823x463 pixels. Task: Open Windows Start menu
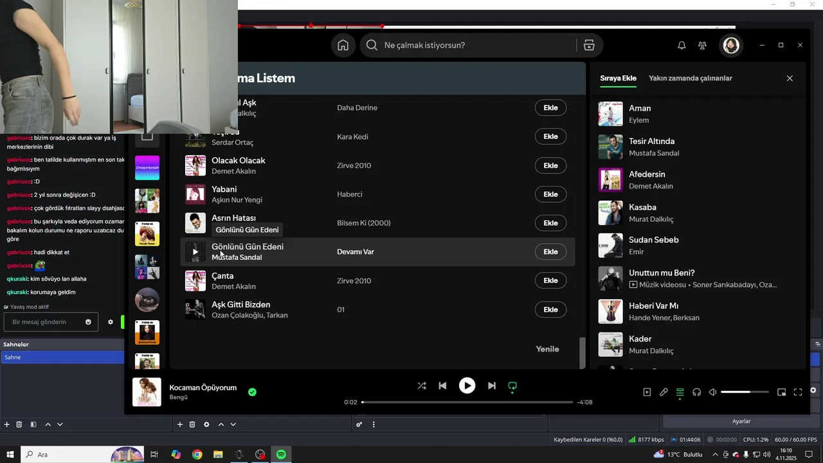(x=10, y=455)
